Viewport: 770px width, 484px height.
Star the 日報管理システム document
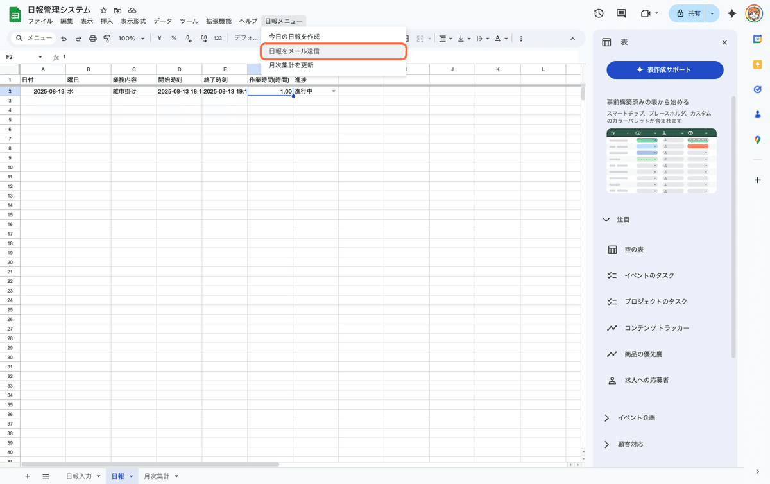(103, 11)
